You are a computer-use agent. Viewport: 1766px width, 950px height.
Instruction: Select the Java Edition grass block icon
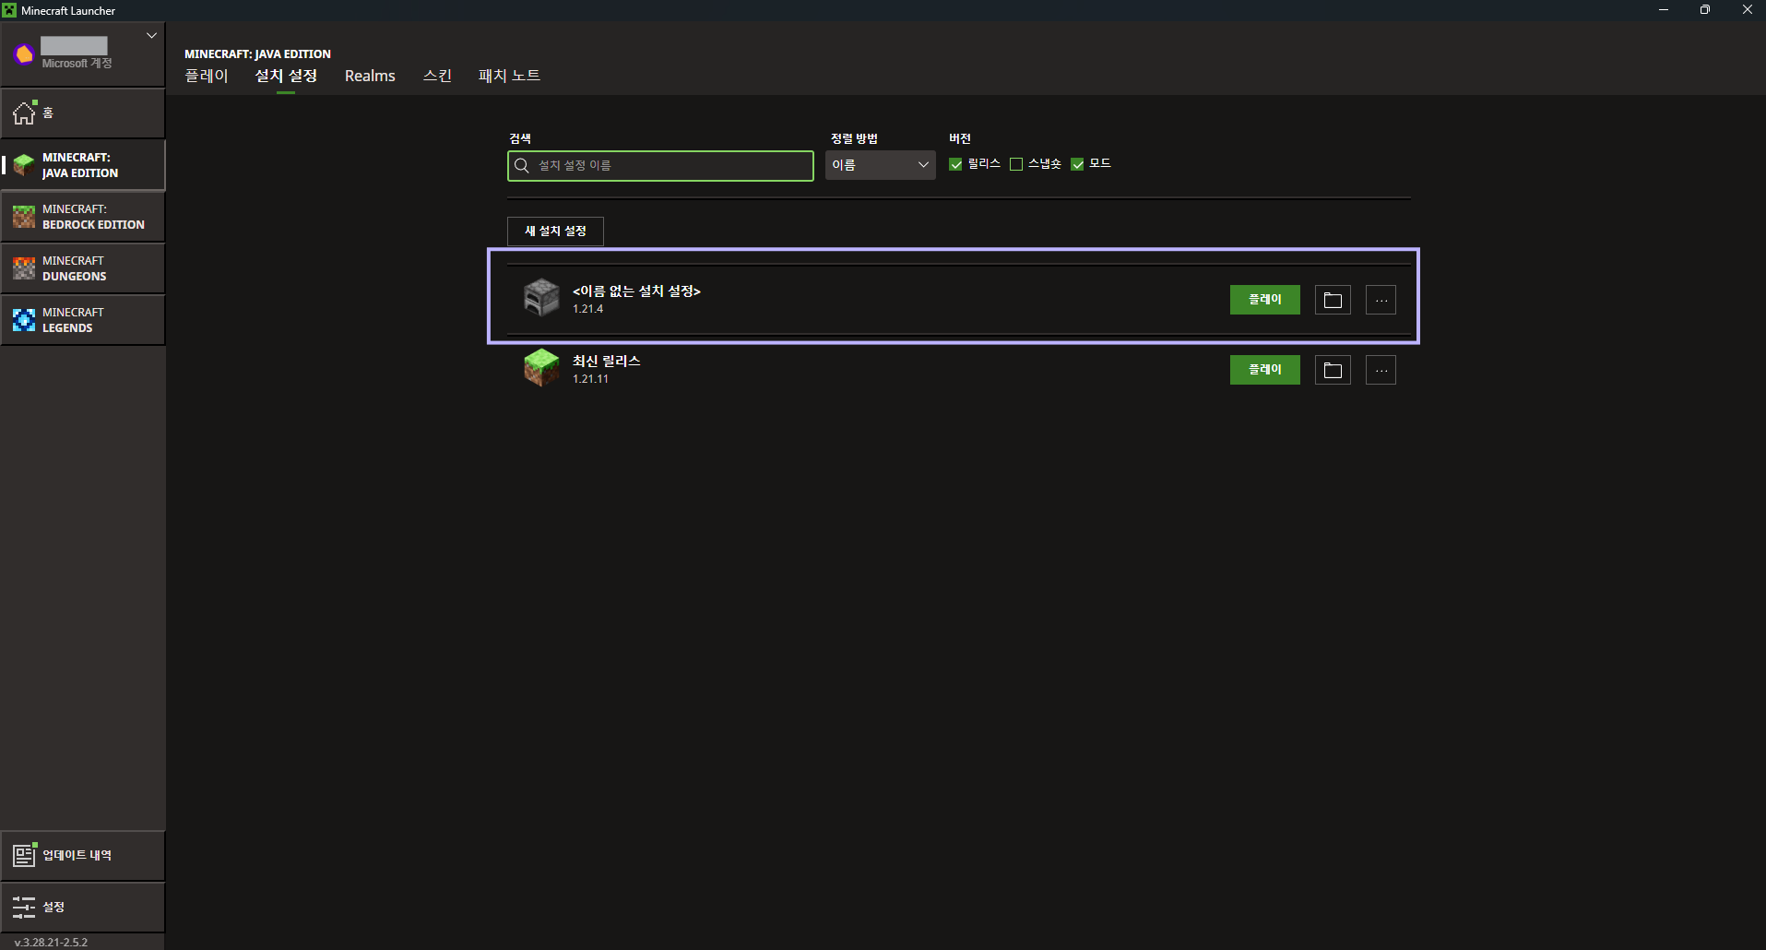click(24, 165)
